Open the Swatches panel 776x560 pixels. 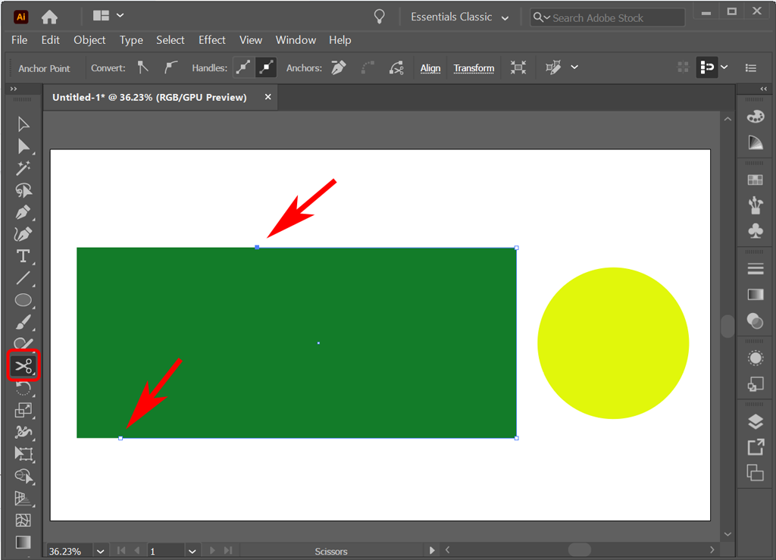click(755, 180)
